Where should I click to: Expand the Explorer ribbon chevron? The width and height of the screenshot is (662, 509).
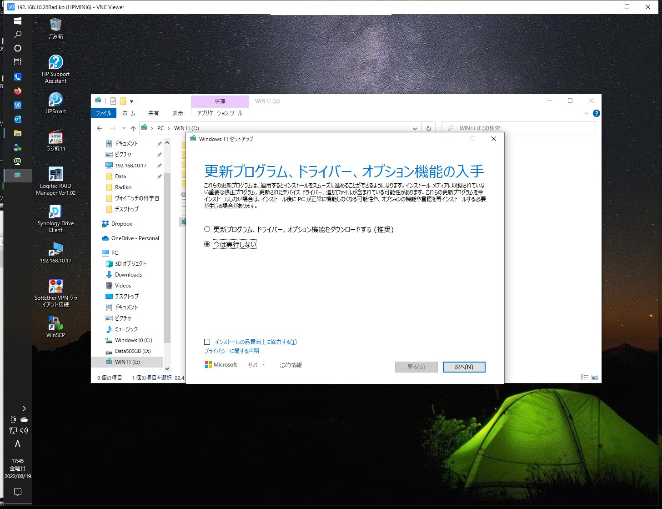pyautogui.click(x=587, y=113)
